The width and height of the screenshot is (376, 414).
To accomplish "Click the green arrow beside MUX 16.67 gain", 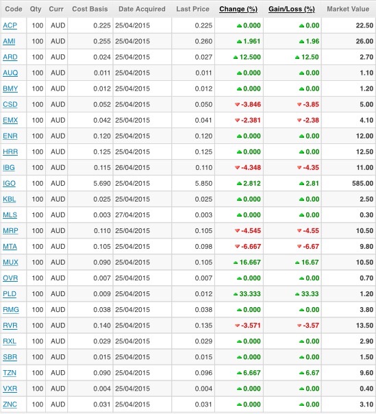I will (x=297, y=263).
